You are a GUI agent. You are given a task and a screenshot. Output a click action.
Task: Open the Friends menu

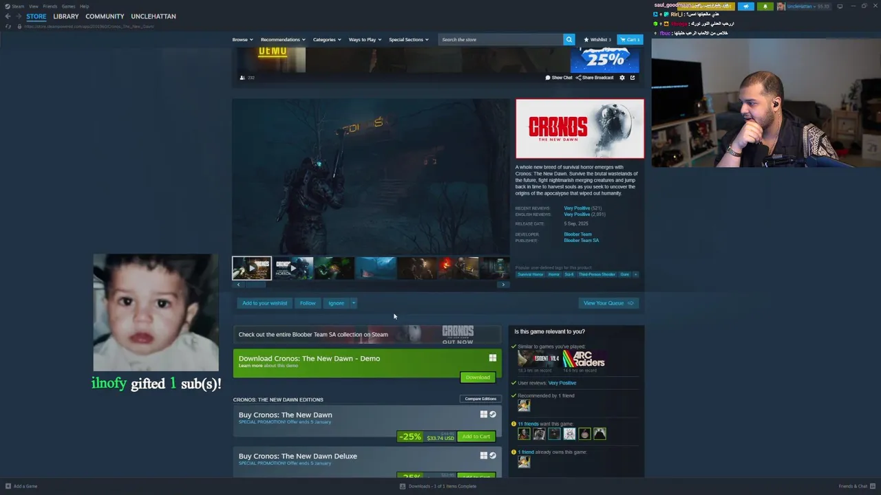coord(50,6)
